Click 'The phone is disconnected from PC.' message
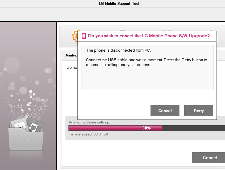The height and width of the screenshot is (170, 225). [x=119, y=50]
